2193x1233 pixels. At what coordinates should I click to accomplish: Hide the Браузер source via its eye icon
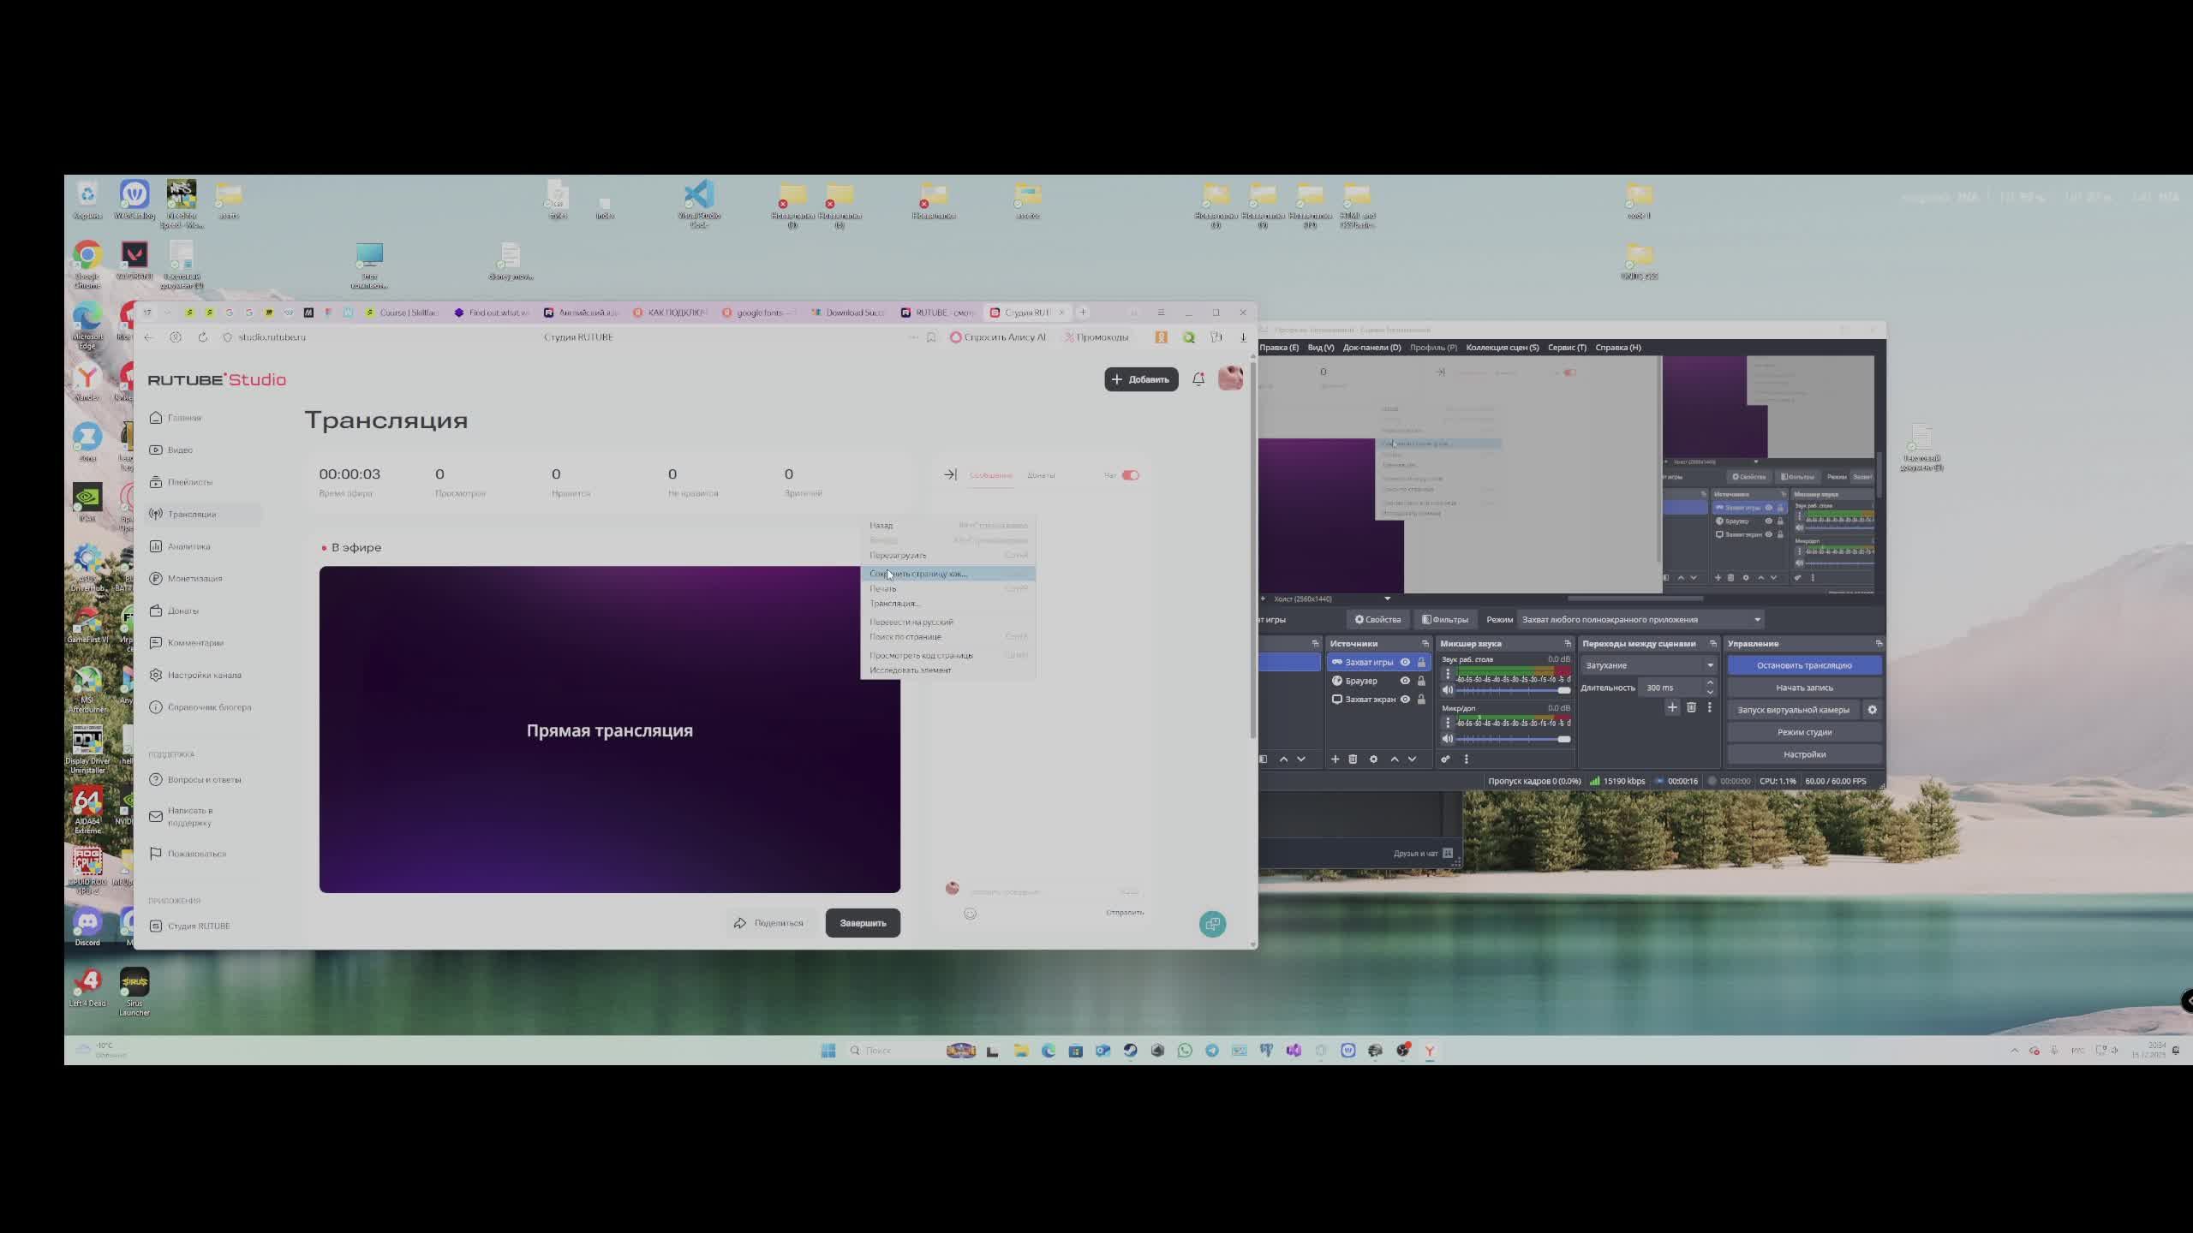(x=1405, y=681)
